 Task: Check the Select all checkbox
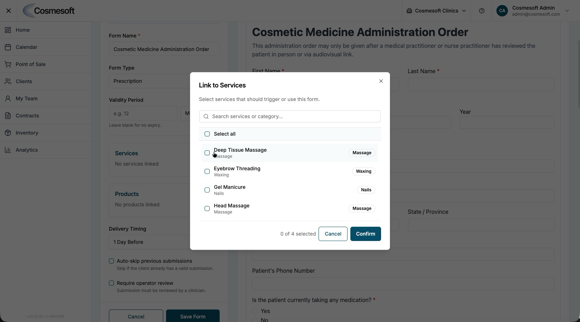pyautogui.click(x=207, y=134)
